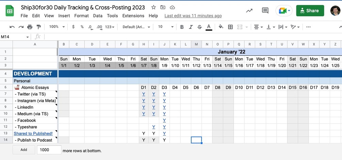
Task: Show the activity dashboard trend icon
Action: tap(249, 11)
